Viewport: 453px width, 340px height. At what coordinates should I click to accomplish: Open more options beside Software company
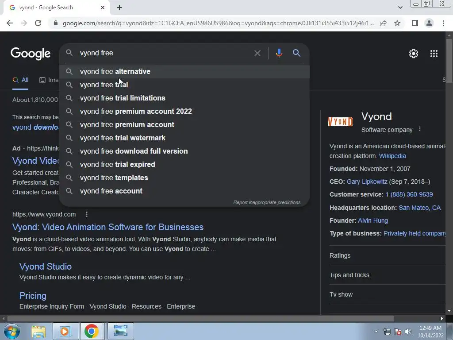[x=420, y=129]
